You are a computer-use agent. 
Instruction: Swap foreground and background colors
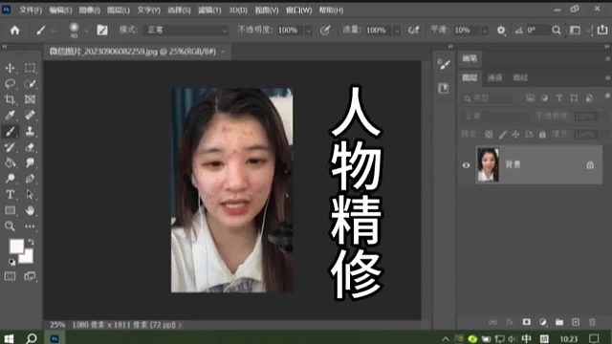pos(31,242)
